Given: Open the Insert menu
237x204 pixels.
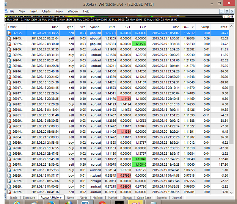Looking at the screenshot, I should pyautogui.click(x=34, y=11).
